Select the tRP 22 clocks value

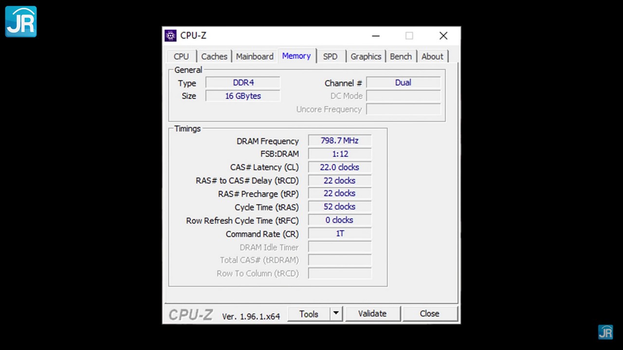click(x=340, y=193)
